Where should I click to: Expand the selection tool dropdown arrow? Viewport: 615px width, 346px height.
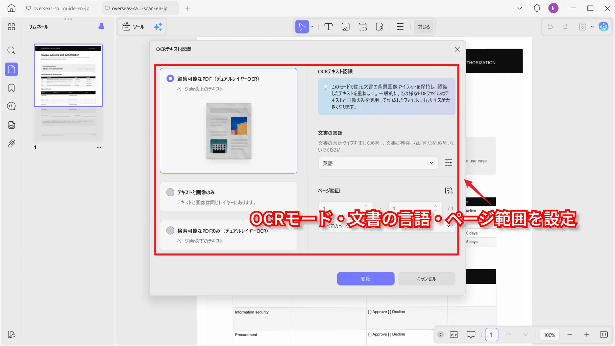(312, 27)
